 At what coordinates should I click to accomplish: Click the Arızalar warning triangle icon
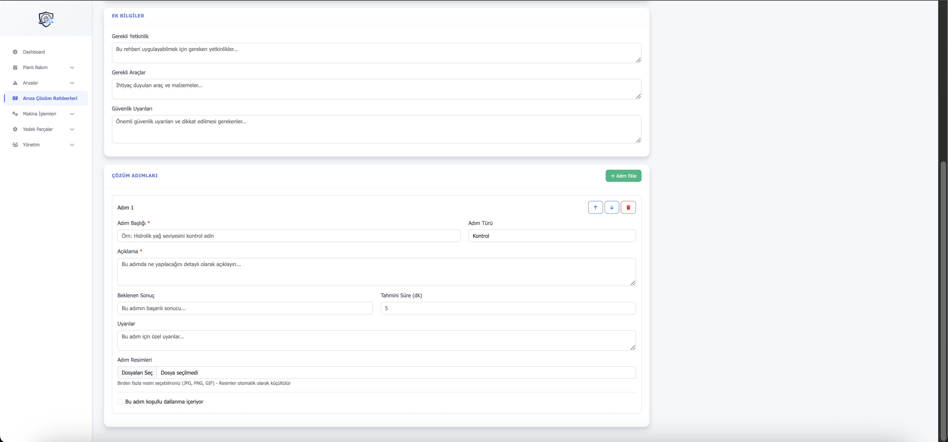point(15,83)
